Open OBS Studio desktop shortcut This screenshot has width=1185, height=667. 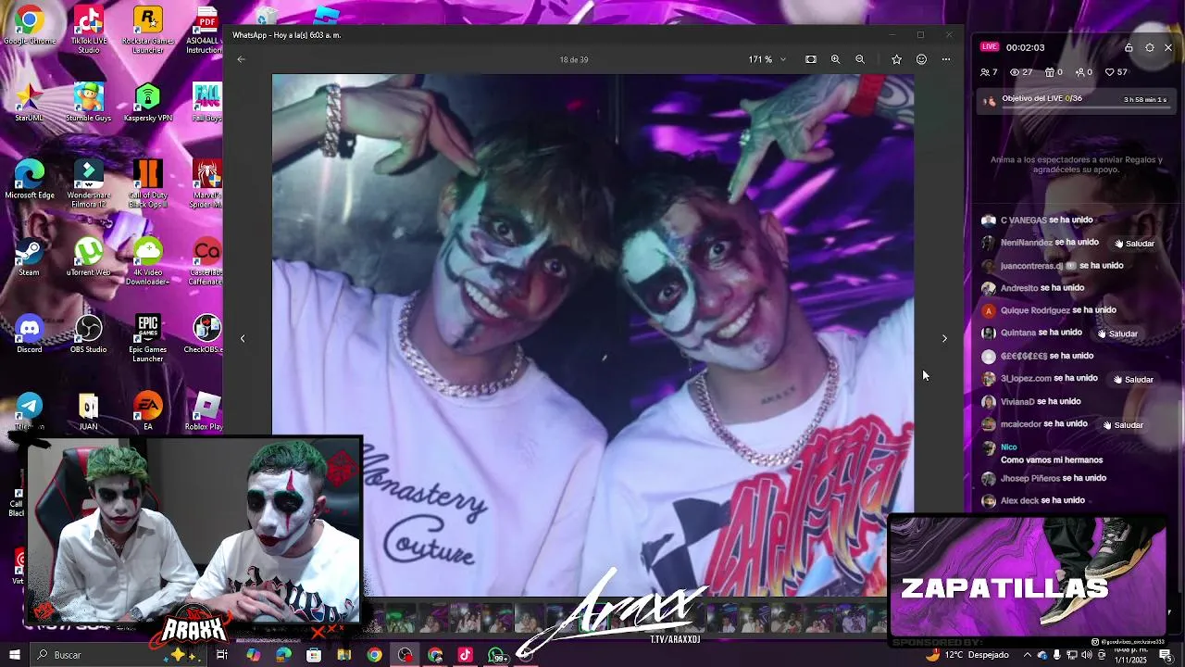(89, 333)
